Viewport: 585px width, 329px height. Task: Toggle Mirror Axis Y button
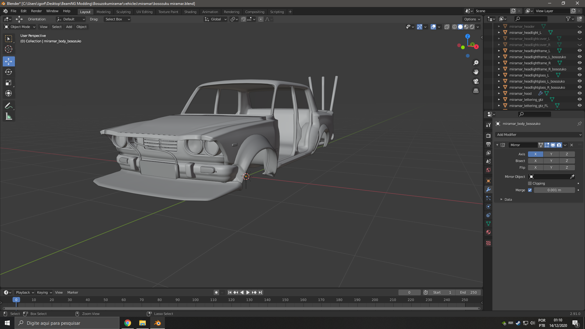pos(551,154)
